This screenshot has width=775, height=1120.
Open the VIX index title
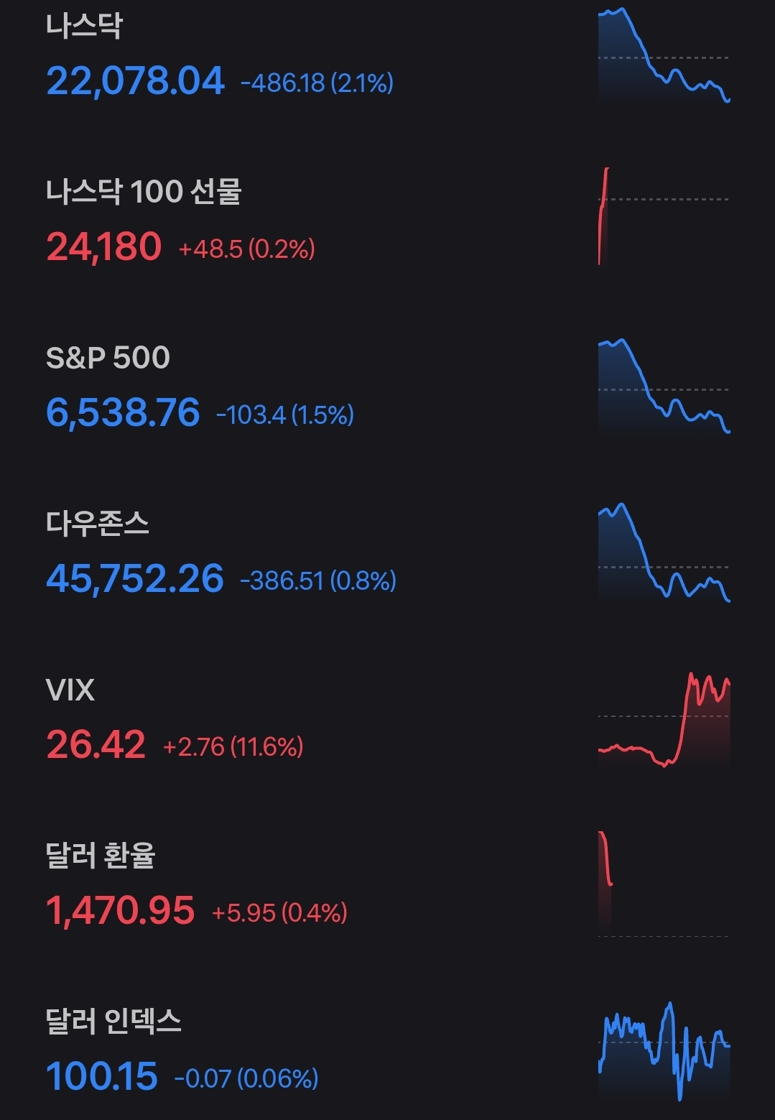point(70,690)
